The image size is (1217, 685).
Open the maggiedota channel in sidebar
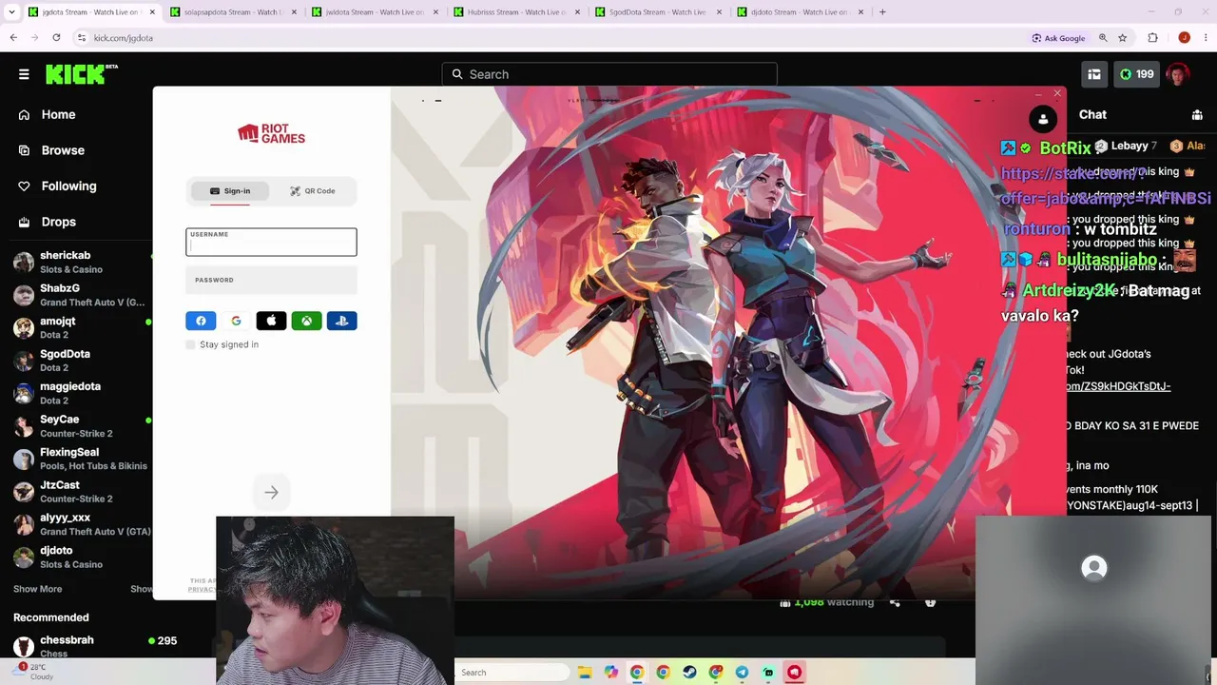tap(76, 393)
